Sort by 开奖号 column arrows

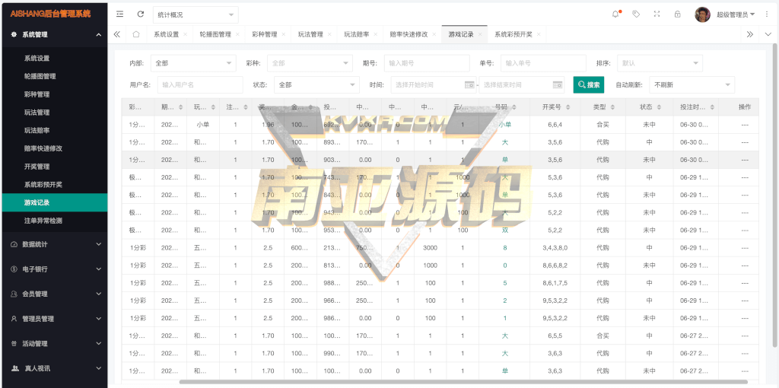click(568, 107)
